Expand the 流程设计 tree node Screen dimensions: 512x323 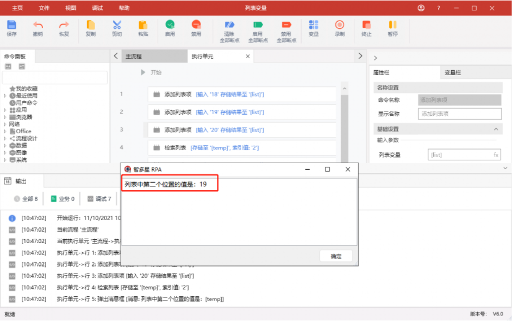5,139
